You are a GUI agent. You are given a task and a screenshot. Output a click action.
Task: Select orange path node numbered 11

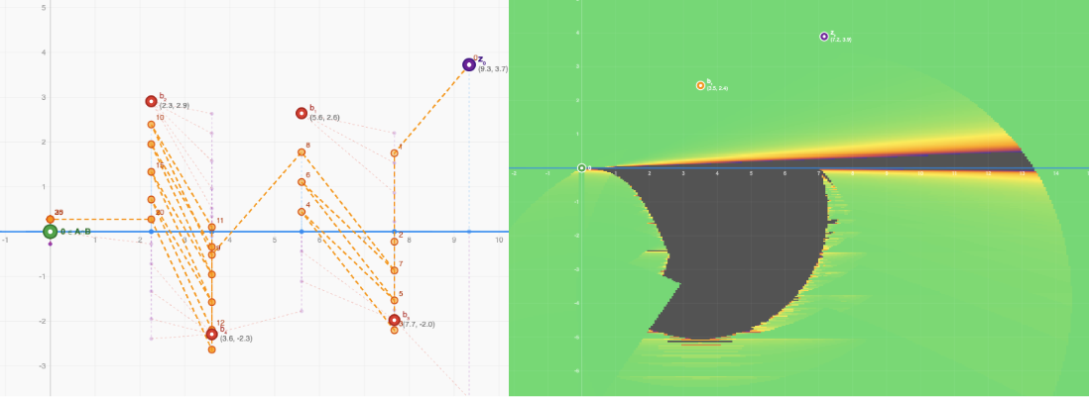click(211, 228)
